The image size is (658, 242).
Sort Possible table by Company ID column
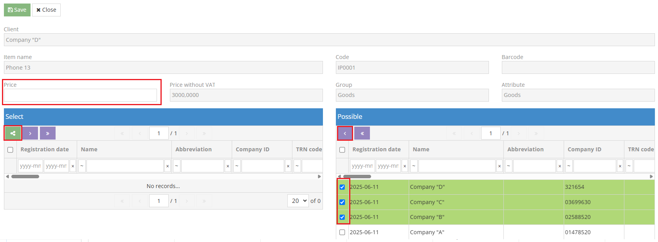point(584,149)
